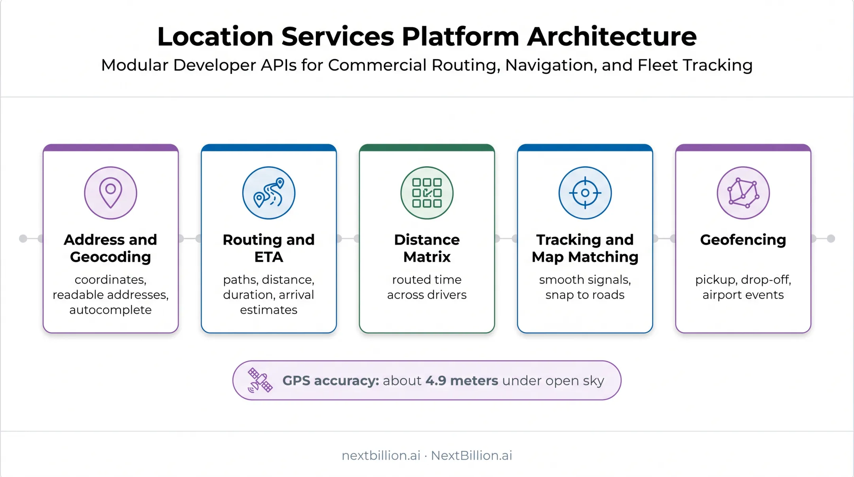The image size is (854, 477).
Task: Select the "Tracking and Map Matching" card title
Action: (x=585, y=248)
